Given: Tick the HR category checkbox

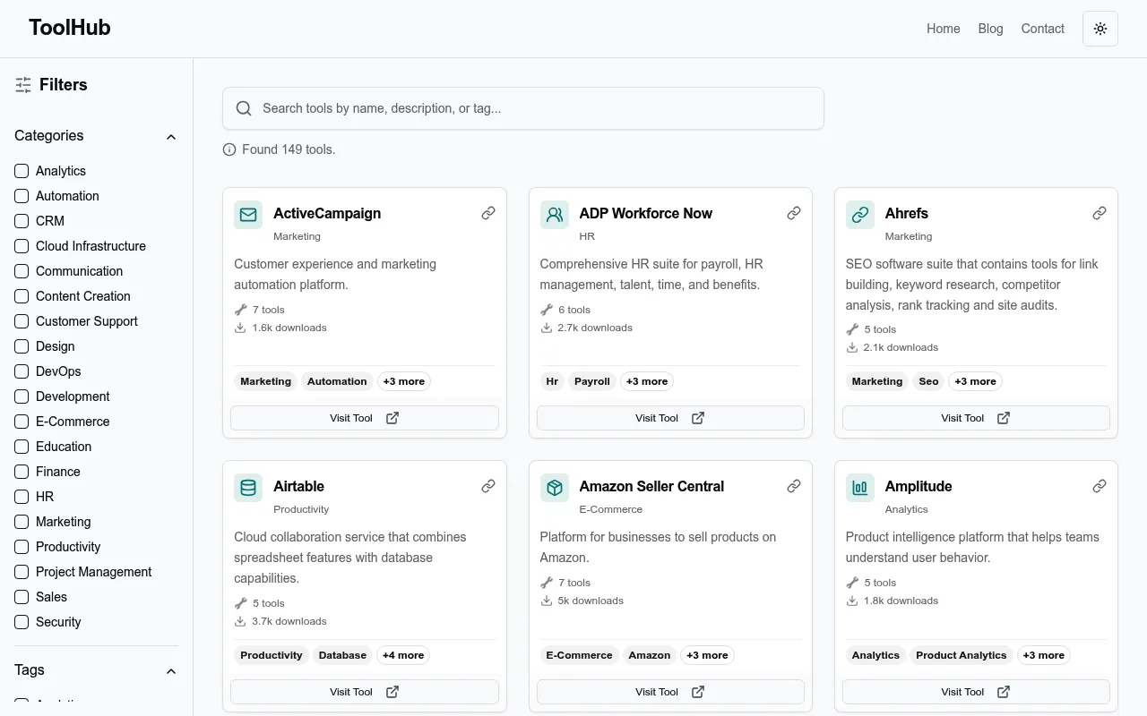Looking at the screenshot, I should 22,497.
